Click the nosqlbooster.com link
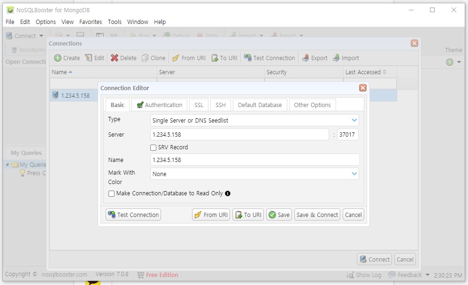This screenshot has width=468, height=285. [x=64, y=274]
